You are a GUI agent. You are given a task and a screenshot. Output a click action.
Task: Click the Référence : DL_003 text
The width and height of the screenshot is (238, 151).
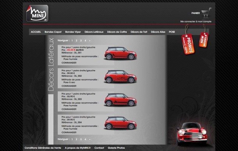click(72, 99)
